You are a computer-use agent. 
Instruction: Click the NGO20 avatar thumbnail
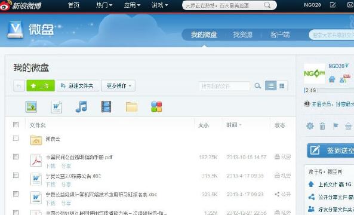314,73
